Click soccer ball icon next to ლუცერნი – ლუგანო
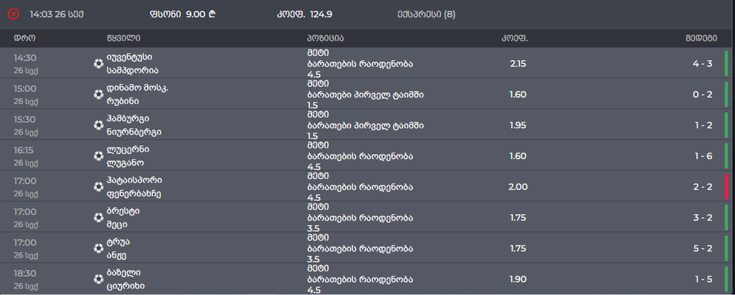This screenshot has height=295, width=735. (x=98, y=156)
